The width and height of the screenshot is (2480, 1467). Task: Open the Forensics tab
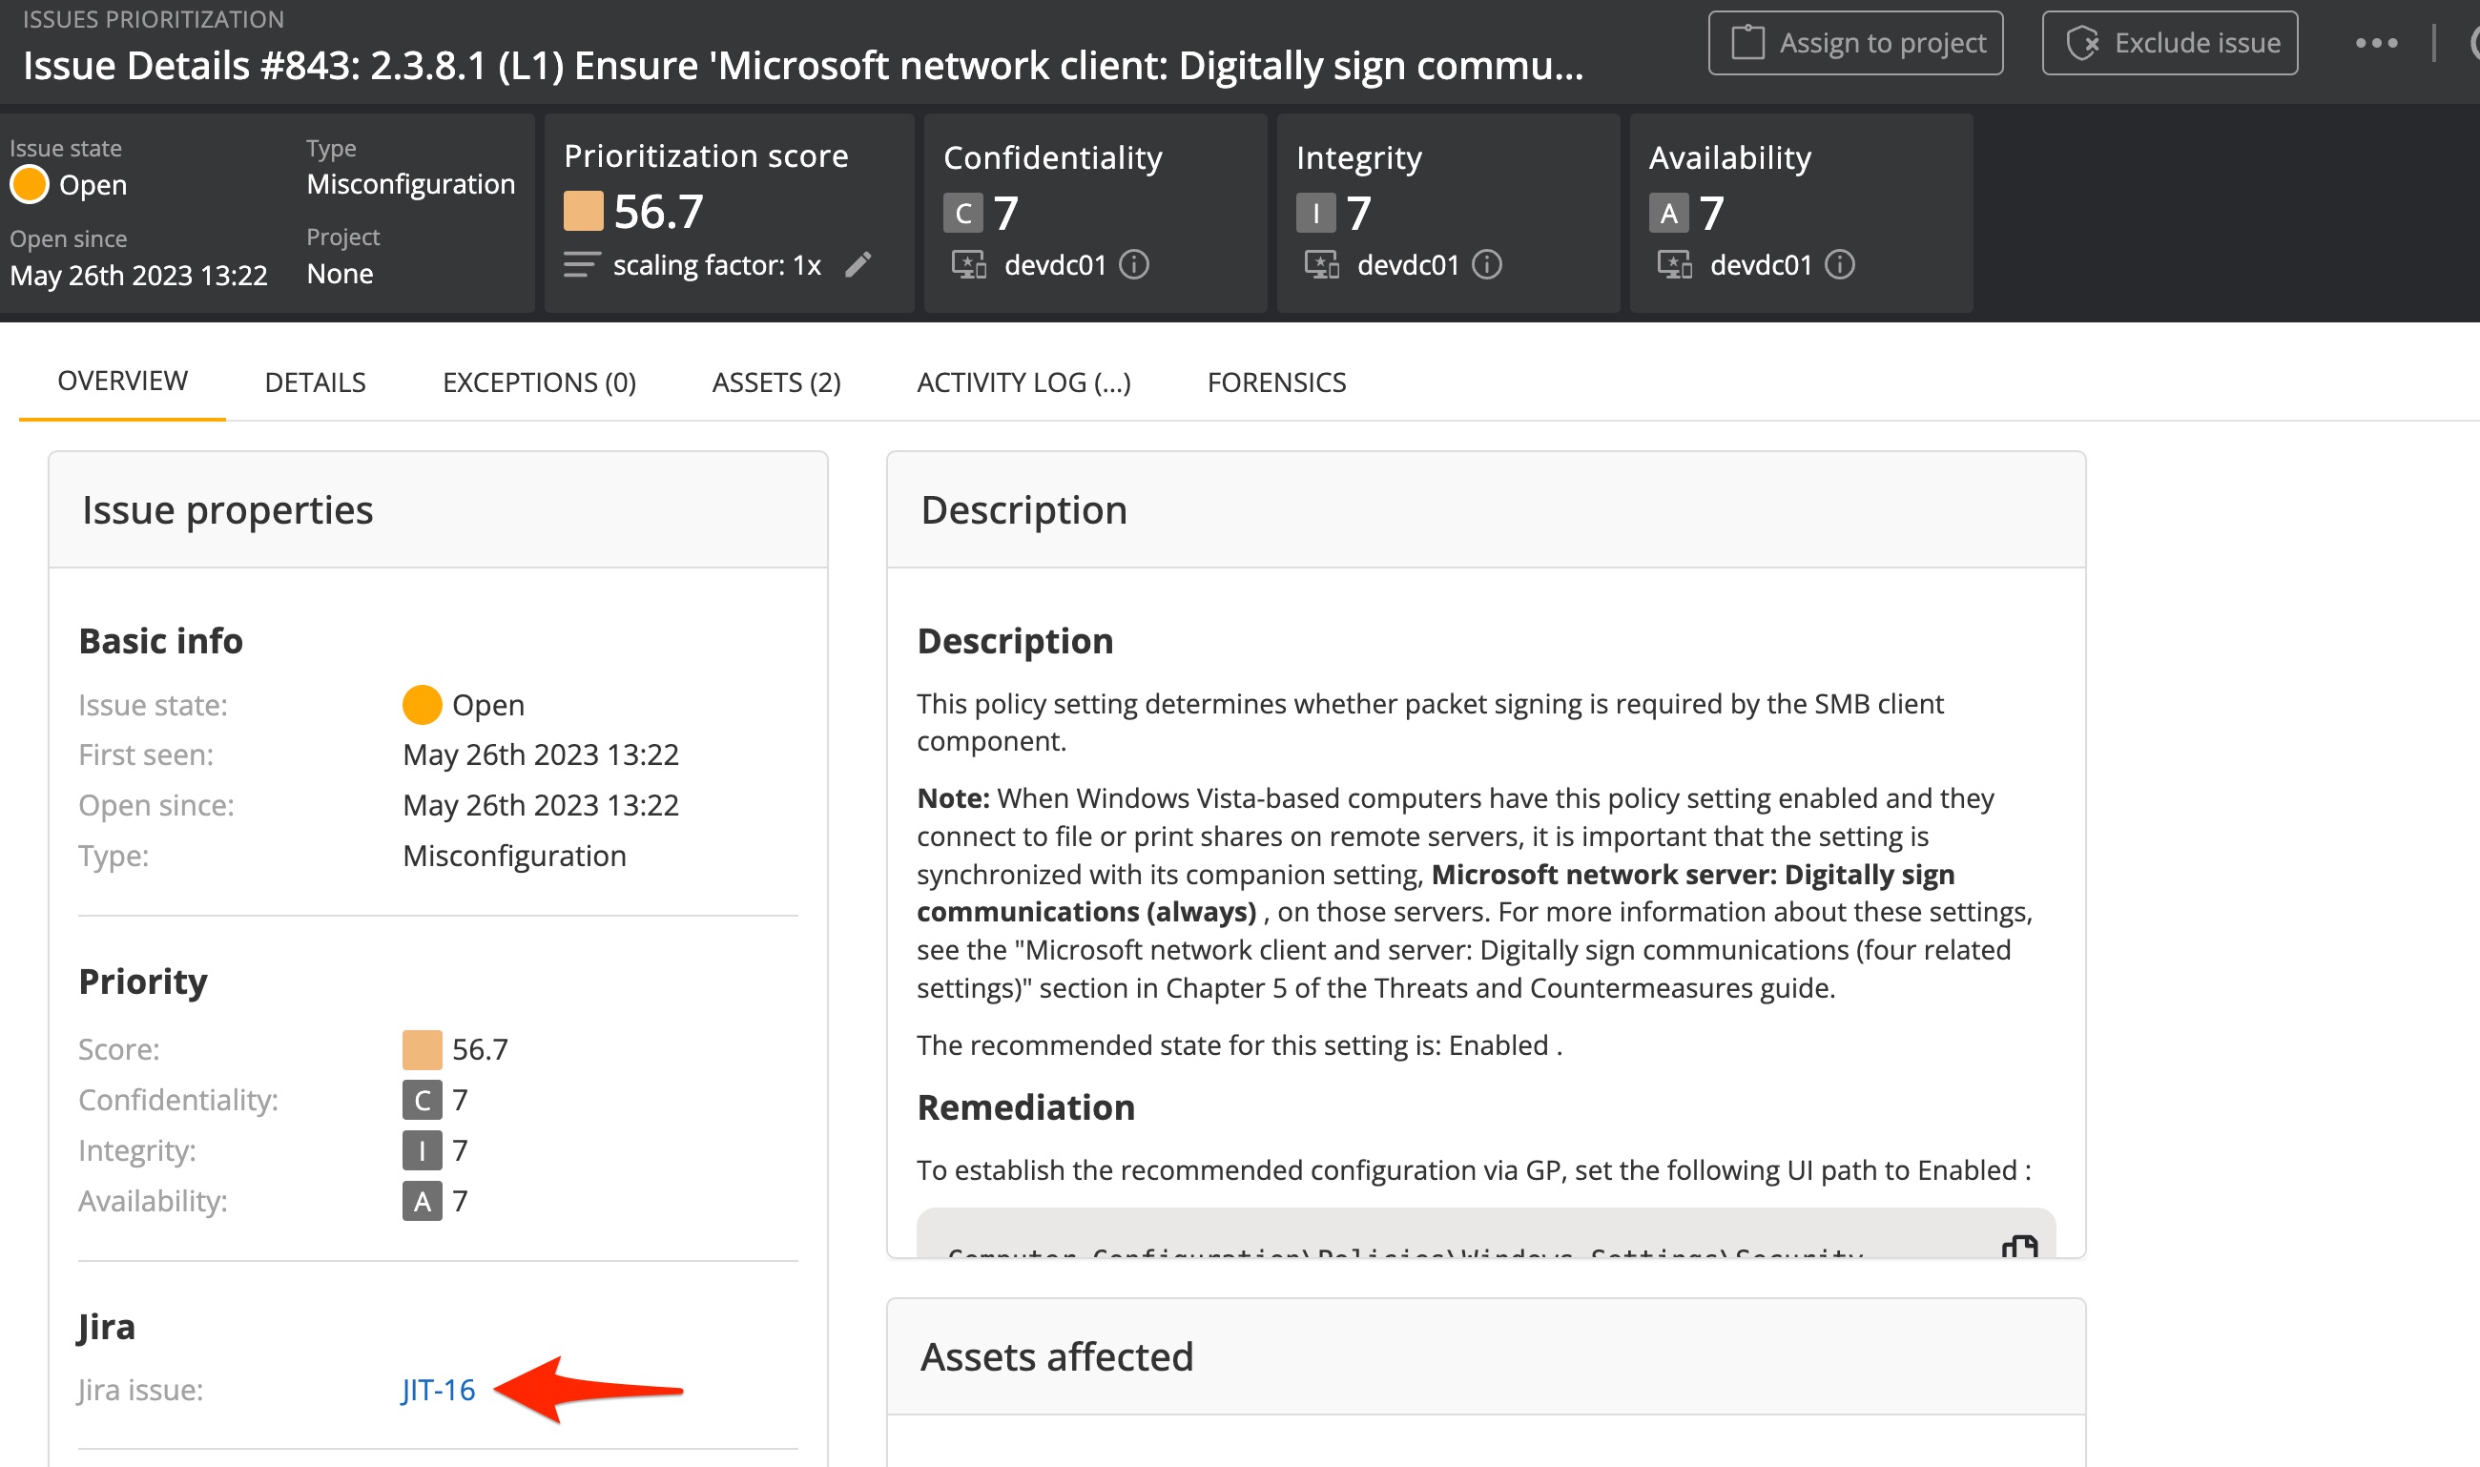tap(1276, 382)
